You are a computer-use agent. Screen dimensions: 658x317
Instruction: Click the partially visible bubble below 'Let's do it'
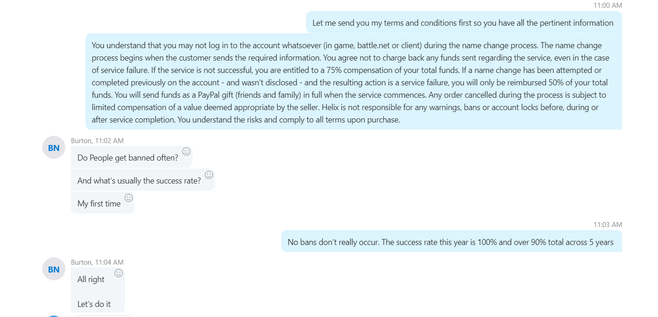[102, 316]
